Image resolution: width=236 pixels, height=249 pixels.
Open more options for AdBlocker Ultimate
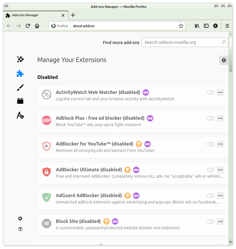pos(220,170)
